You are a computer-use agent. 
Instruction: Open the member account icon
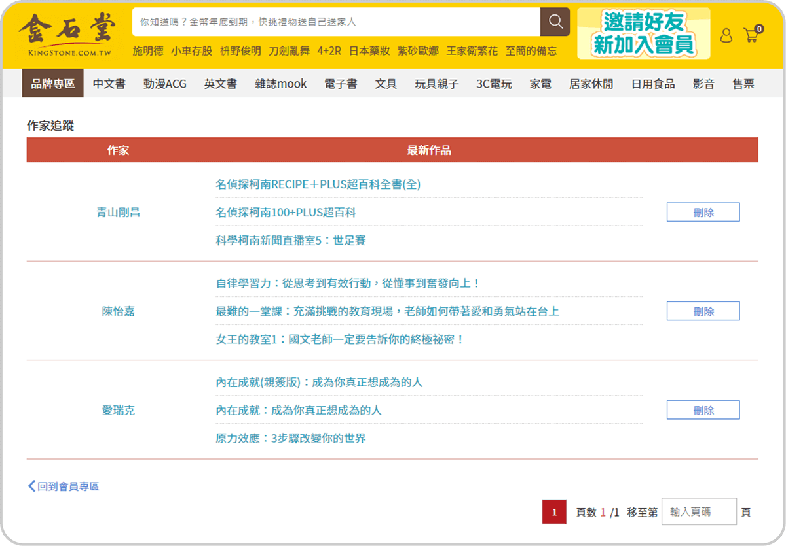click(x=726, y=35)
